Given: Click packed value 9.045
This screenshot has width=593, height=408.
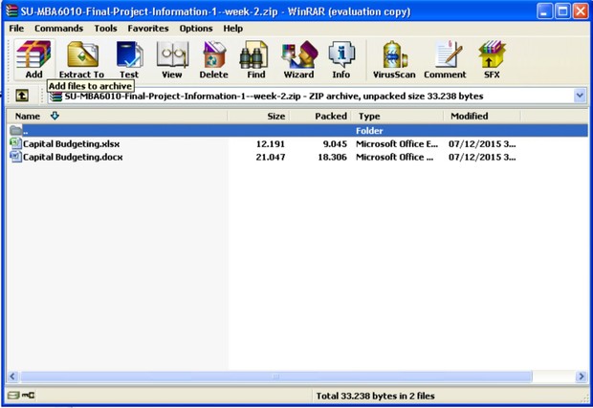Looking at the screenshot, I should pyautogui.click(x=335, y=144).
